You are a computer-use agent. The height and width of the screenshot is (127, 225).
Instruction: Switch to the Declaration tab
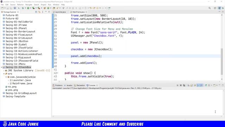pyautogui.click(x=79, y=85)
